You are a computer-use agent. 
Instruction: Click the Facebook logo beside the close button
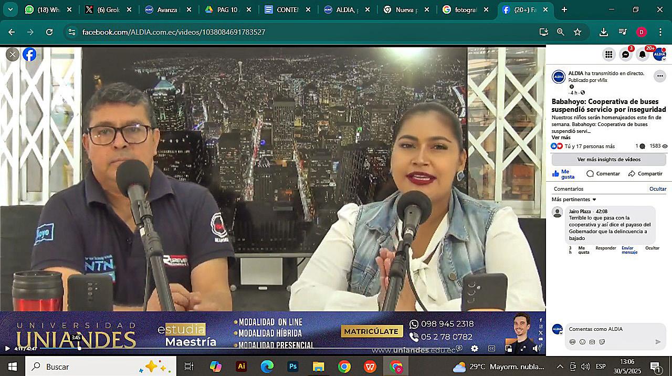(x=30, y=55)
